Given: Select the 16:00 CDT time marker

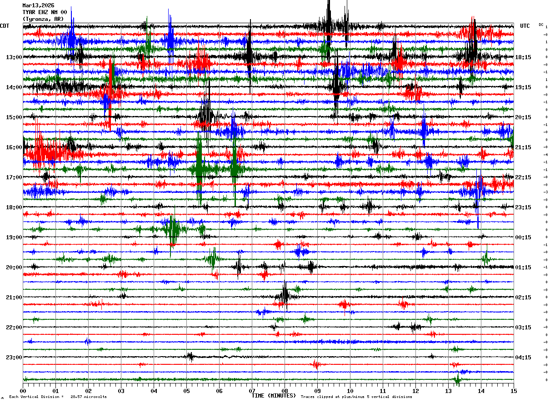Looking at the screenshot, I should pyautogui.click(x=14, y=147).
